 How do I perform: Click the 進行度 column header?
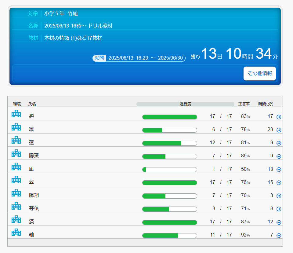185,104
